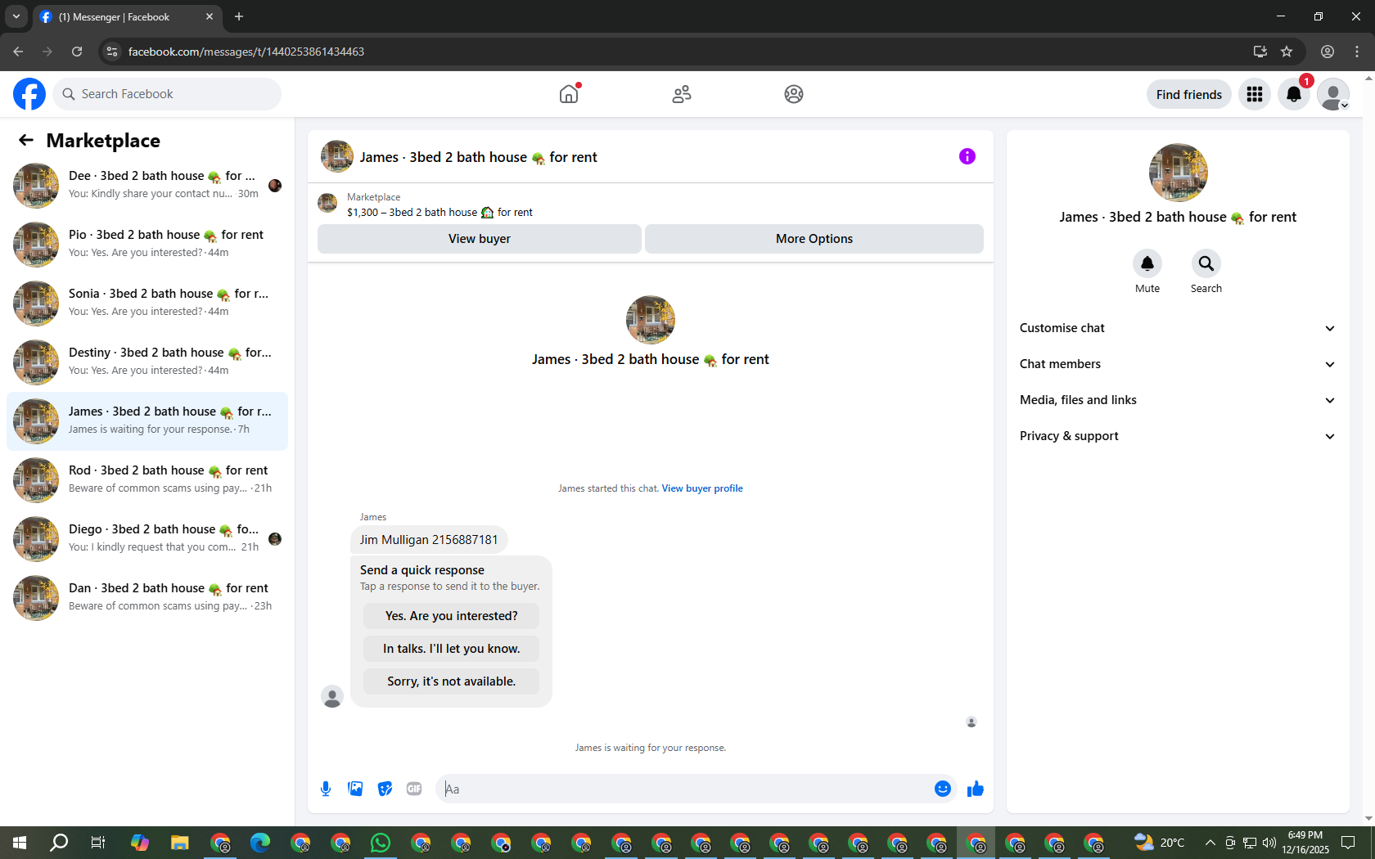Expand the Customise chat section
Screen dimensions: 1375x859
[x=1178, y=328]
